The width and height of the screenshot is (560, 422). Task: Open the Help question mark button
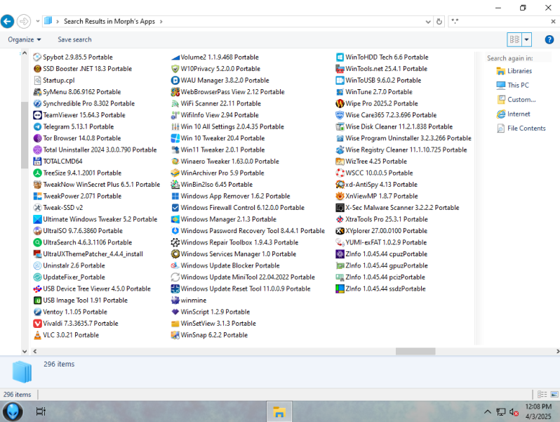click(549, 39)
